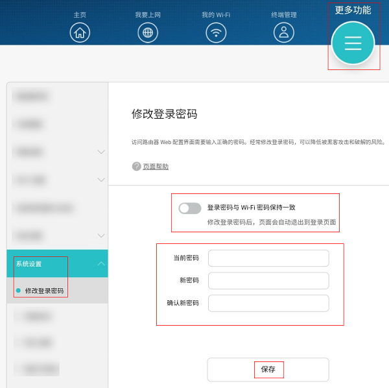Image resolution: width=389 pixels, height=388 pixels.
Task: Focus the 当前密码 input field
Action: [268, 258]
